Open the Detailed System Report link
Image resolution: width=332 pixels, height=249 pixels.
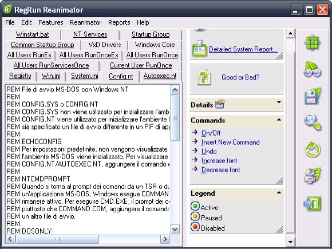click(243, 49)
